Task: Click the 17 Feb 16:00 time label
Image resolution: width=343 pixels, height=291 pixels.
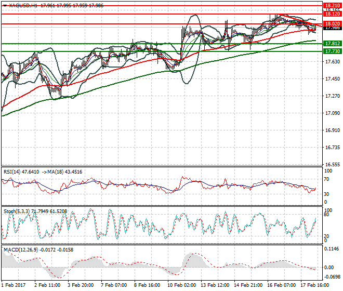Action: pyautogui.click(x=315, y=285)
